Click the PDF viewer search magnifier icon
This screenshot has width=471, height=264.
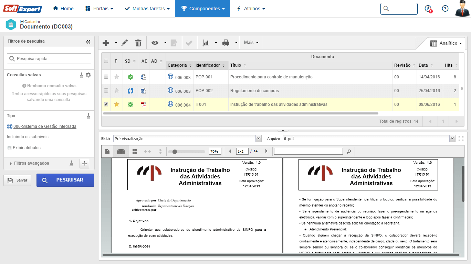(349, 151)
